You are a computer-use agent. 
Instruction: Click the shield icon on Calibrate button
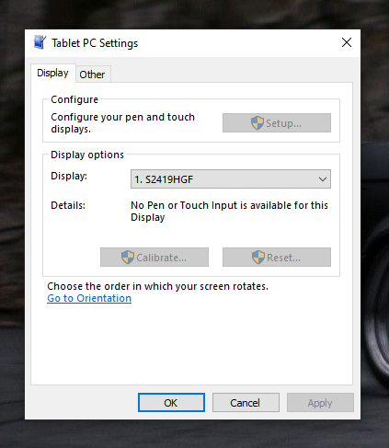coord(128,258)
